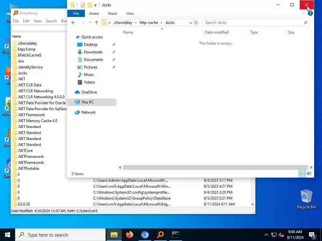Open File menu in Everything window

16,21
